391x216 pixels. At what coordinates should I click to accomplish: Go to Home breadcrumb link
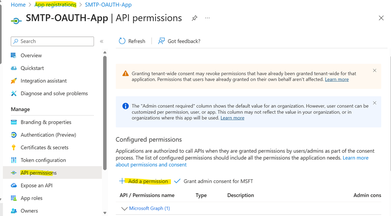pyautogui.click(x=18, y=5)
